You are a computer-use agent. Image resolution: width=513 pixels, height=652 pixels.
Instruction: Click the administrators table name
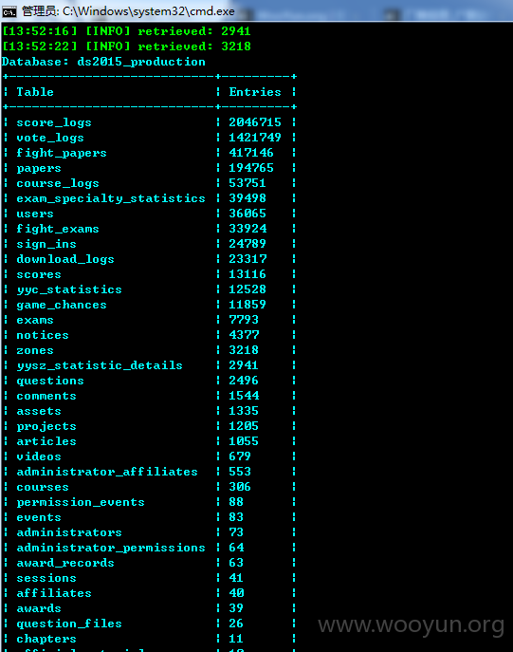point(69,532)
